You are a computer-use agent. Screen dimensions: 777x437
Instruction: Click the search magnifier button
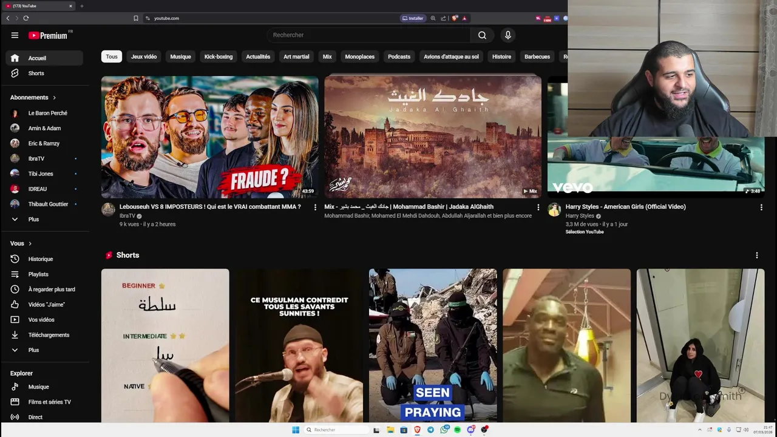coord(482,35)
